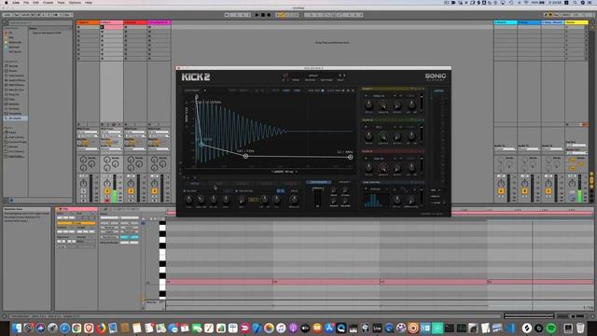
Task: Open Podcasts from the Dock
Action: (293, 328)
